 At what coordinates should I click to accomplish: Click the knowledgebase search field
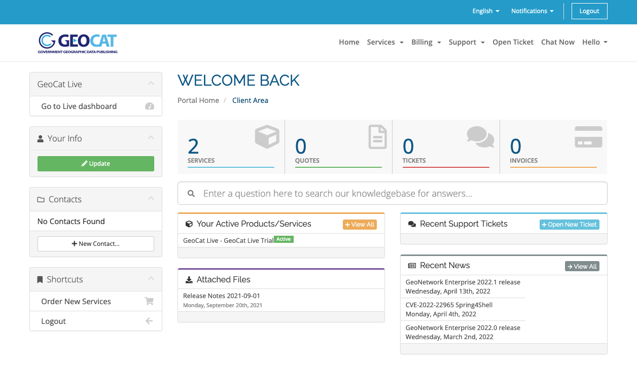(393, 193)
